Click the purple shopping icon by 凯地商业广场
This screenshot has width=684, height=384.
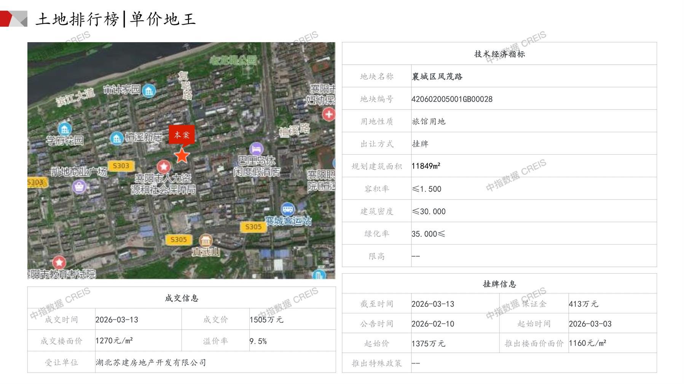tap(79, 187)
